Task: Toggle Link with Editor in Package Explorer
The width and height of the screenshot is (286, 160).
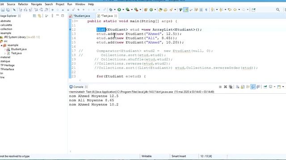Action: (39, 16)
